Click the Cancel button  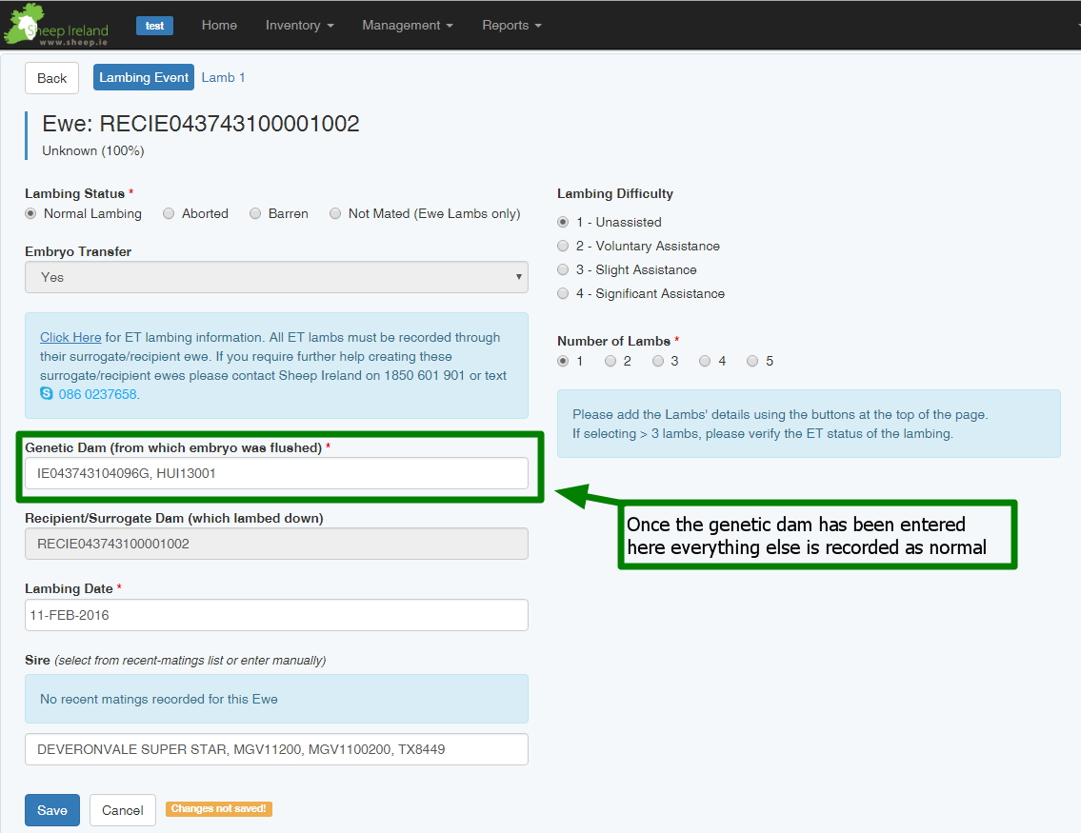(123, 810)
